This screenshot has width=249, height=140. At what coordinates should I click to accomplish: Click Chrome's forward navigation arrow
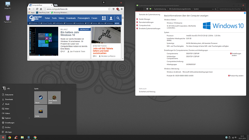click(33, 9)
